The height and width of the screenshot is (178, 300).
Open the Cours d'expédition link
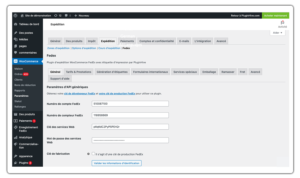tap(109, 48)
